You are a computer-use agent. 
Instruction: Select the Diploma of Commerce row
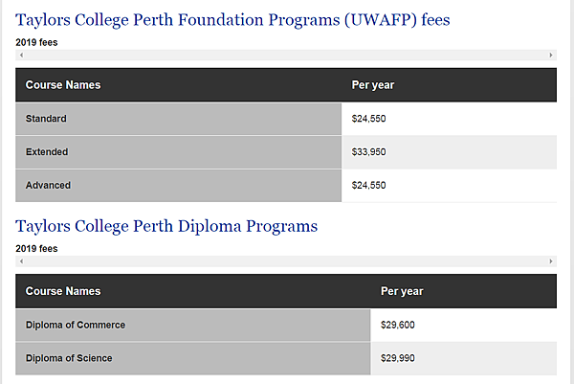286,325
